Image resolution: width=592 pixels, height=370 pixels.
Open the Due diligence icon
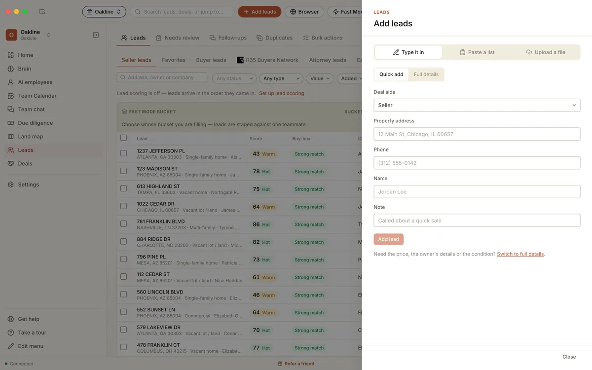pos(11,123)
